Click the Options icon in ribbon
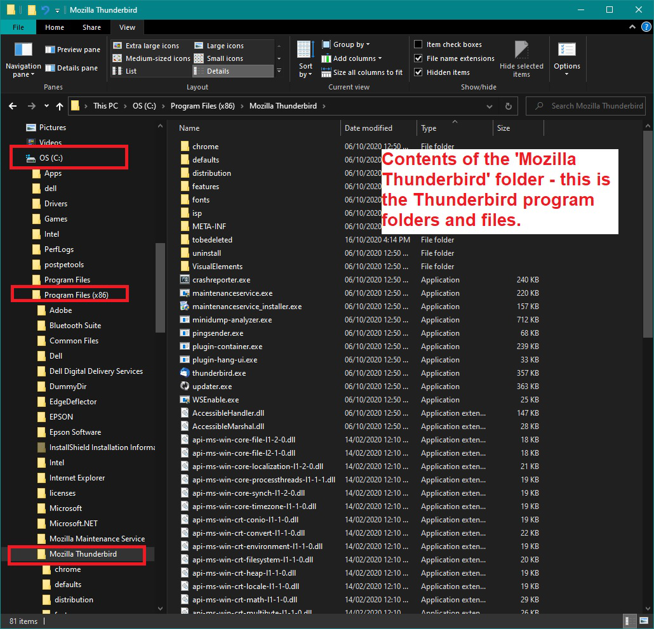The height and width of the screenshot is (629, 654). (566, 51)
